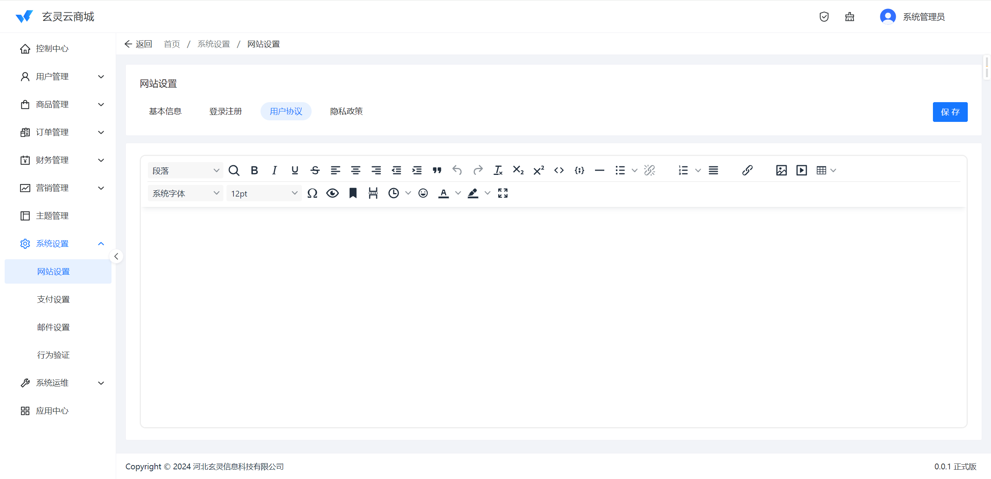Insert a link with the chain icon
The width and height of the screenshot is (991, 479).
click(747, 170)
